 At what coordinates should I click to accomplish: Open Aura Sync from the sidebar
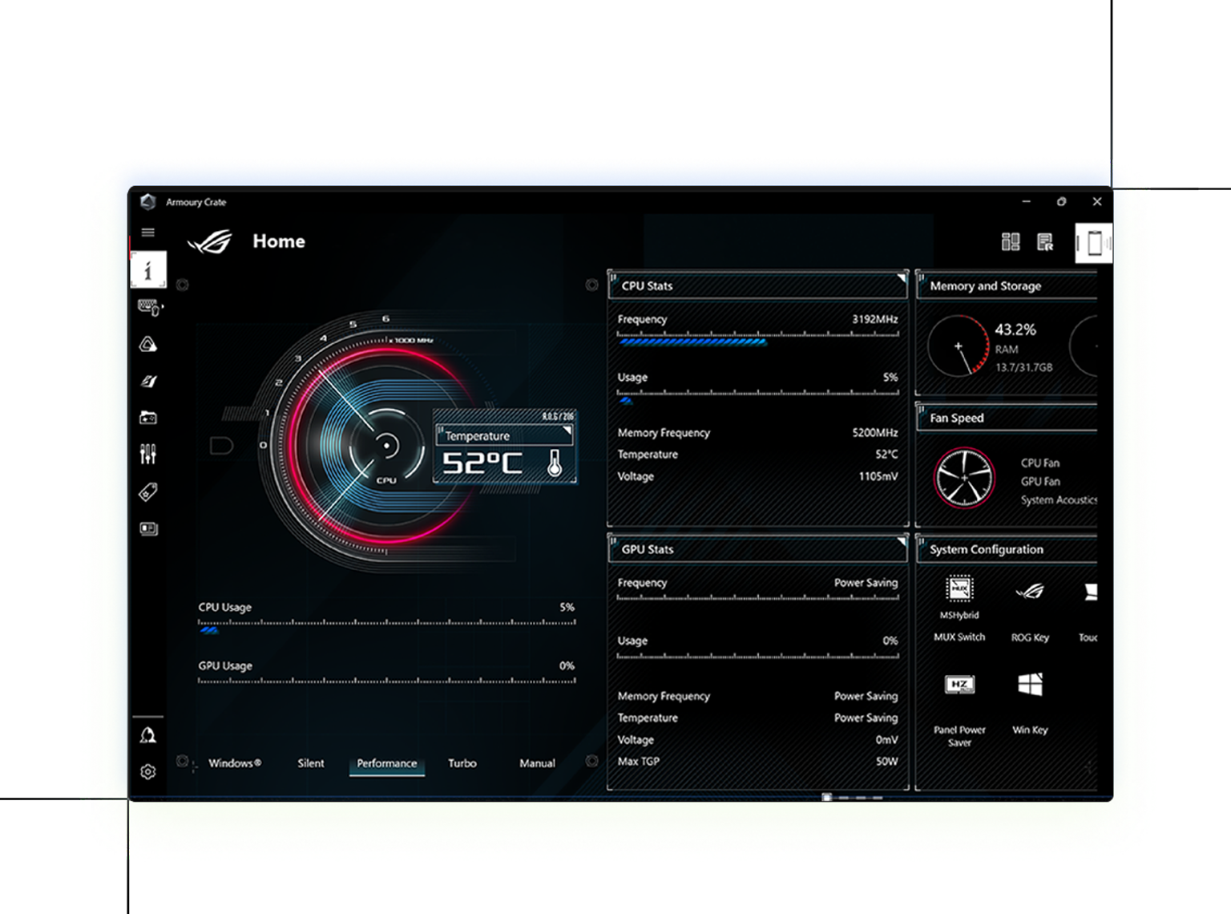[148, 344]
